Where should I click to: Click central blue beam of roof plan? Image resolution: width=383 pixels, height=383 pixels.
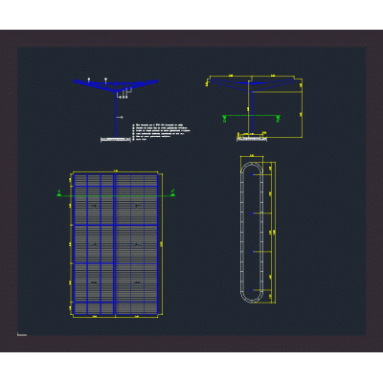click(x=114, y=244)
